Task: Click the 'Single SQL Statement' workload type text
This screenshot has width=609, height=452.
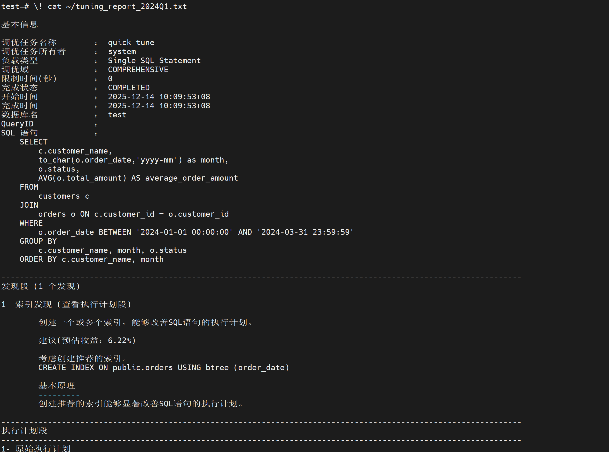Action: click(x=154, y=60)
